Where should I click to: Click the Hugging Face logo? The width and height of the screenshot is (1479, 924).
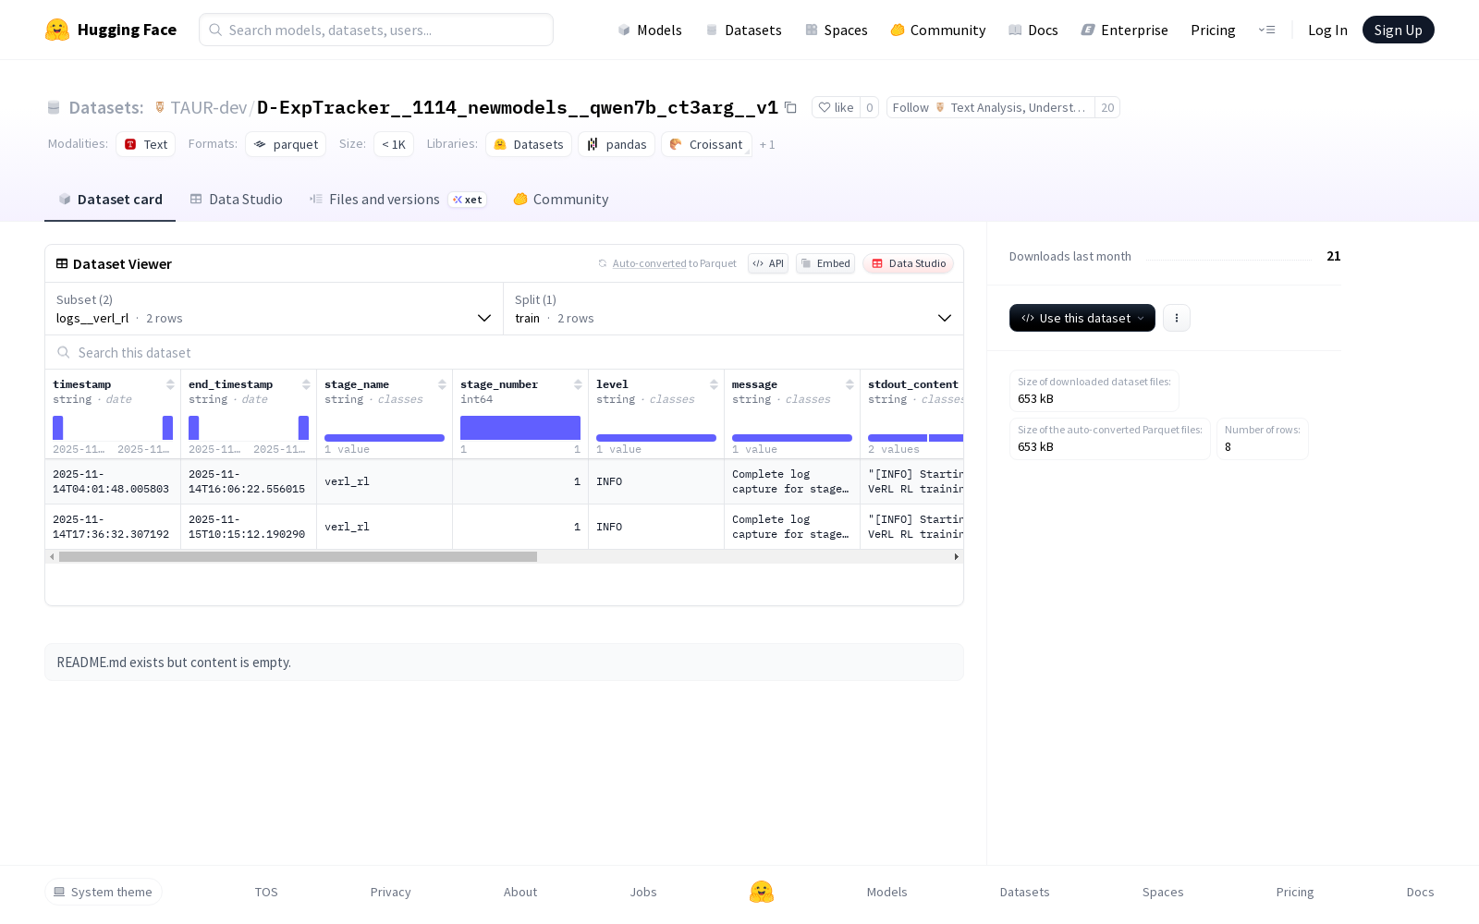click(x=111, y=30)
